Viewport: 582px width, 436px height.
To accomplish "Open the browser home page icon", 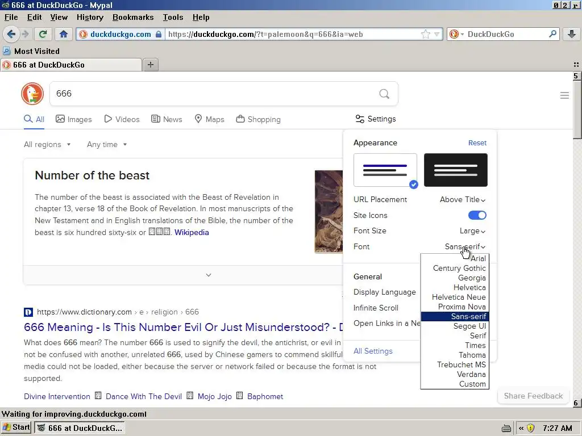I will [64, 34].
